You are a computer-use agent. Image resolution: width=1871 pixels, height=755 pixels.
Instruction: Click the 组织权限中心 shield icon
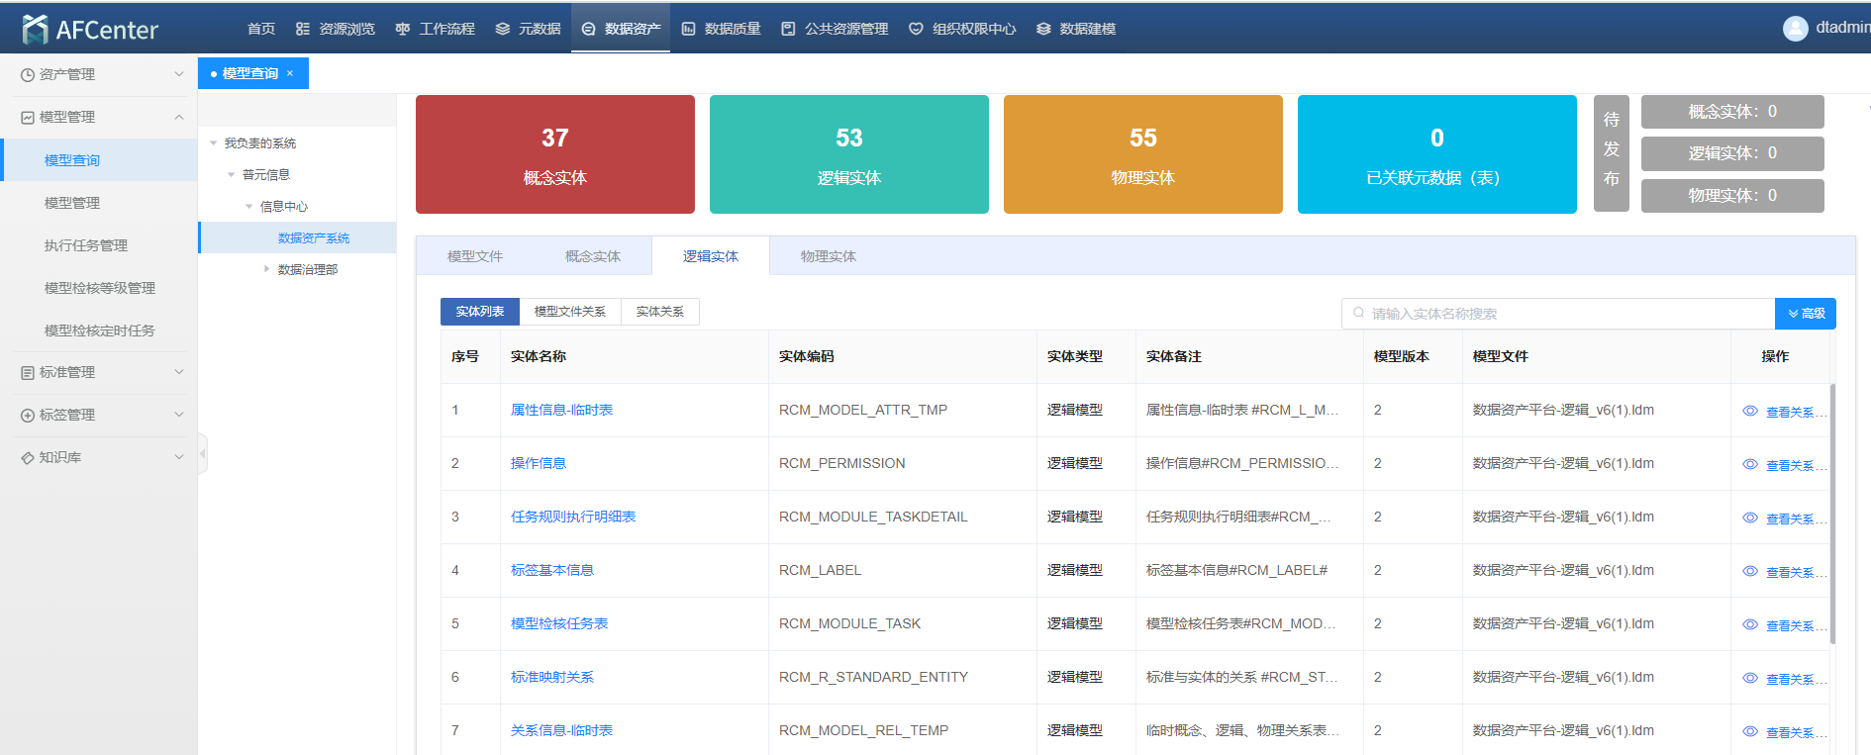(x=917, y=29)
